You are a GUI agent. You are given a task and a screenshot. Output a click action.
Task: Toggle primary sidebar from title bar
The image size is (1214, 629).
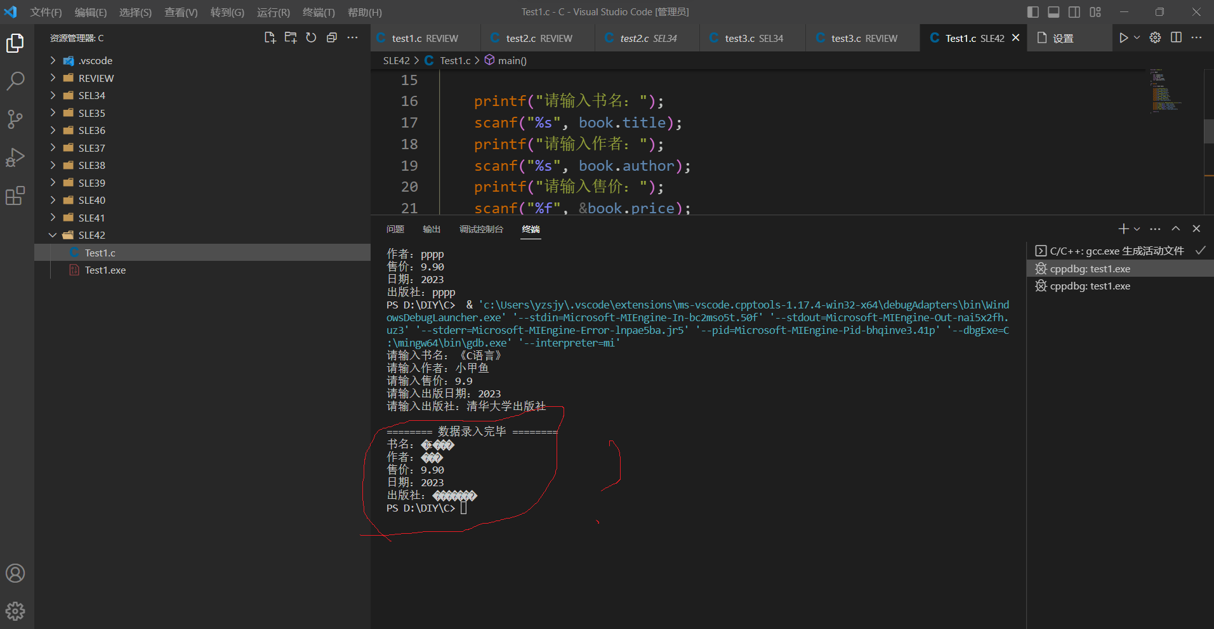click(1033, 12)
